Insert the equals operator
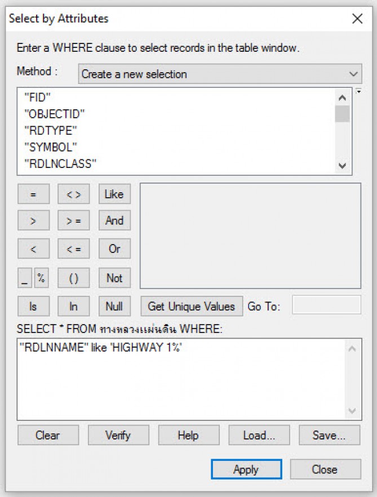Screen dimensions: 377x497 [34, 194]
